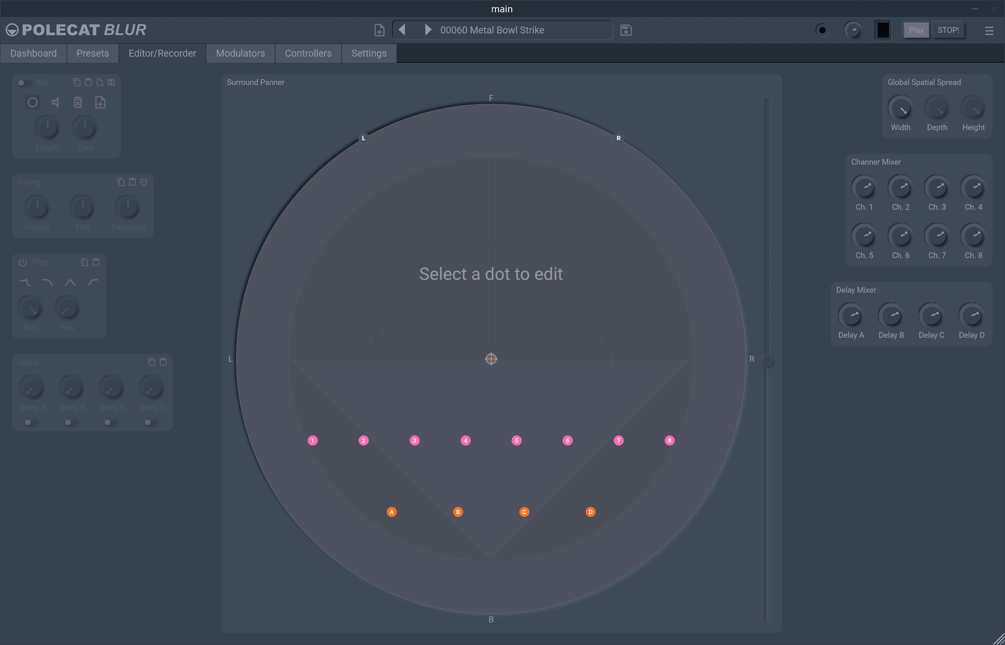Image resolution: width=1005 pixels, height=645 pixels.
Task: Open the hamburger menu
Action: pyautogui.click(x=989, y=30)
